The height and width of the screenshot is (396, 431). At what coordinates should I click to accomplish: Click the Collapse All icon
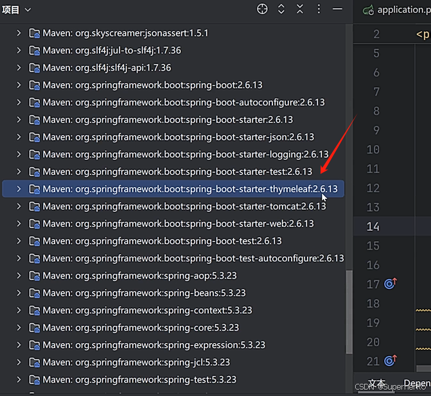coord(300,9)
